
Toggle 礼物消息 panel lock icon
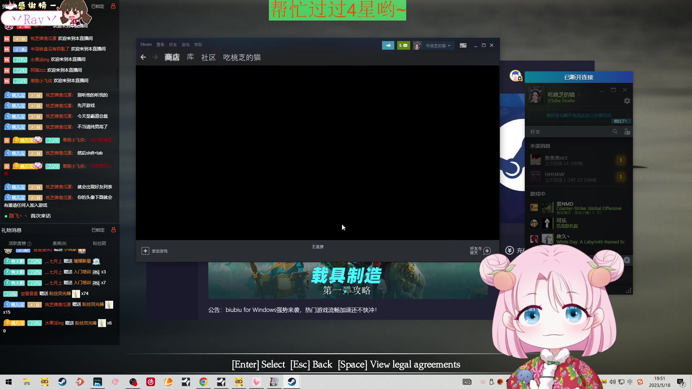pyautogui.click(x=113, y=230)
